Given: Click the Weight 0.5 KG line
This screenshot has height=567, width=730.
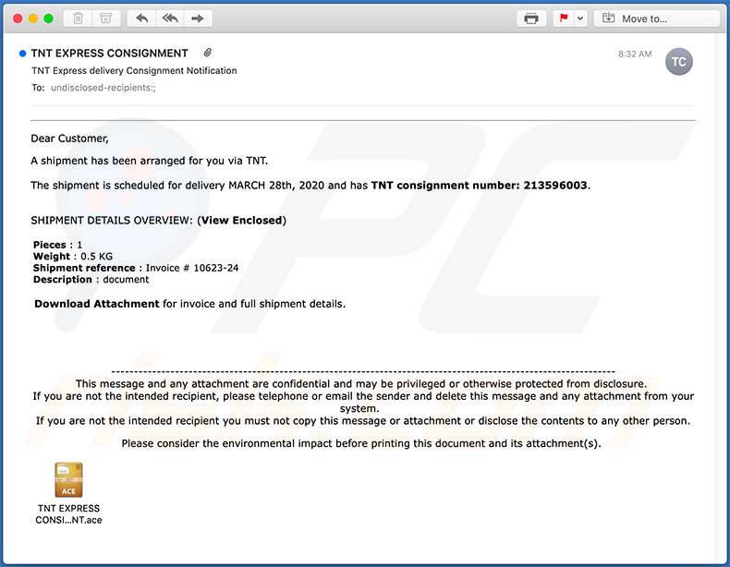Looking at the screenshot, I should tap(73, 257).
